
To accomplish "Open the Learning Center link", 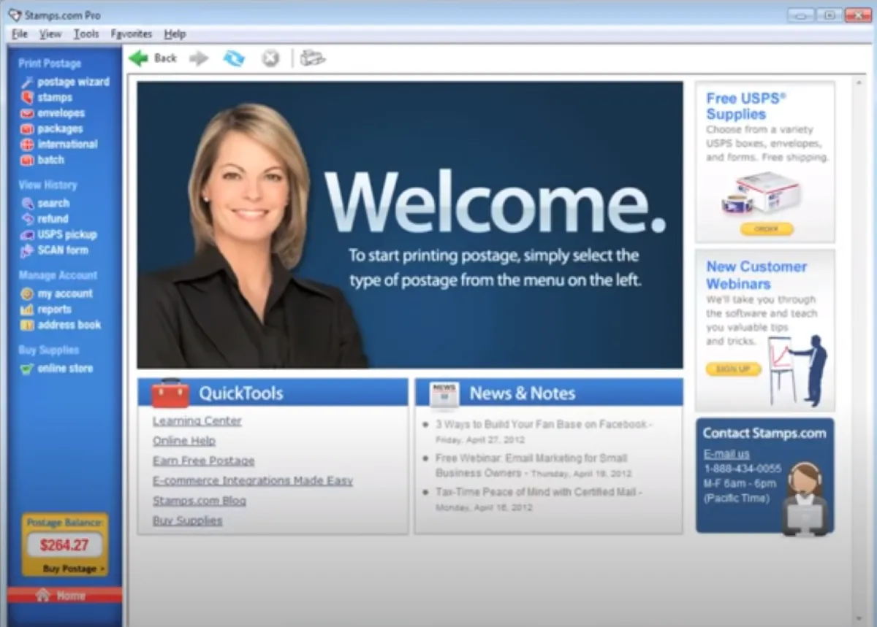I will 197,421.
